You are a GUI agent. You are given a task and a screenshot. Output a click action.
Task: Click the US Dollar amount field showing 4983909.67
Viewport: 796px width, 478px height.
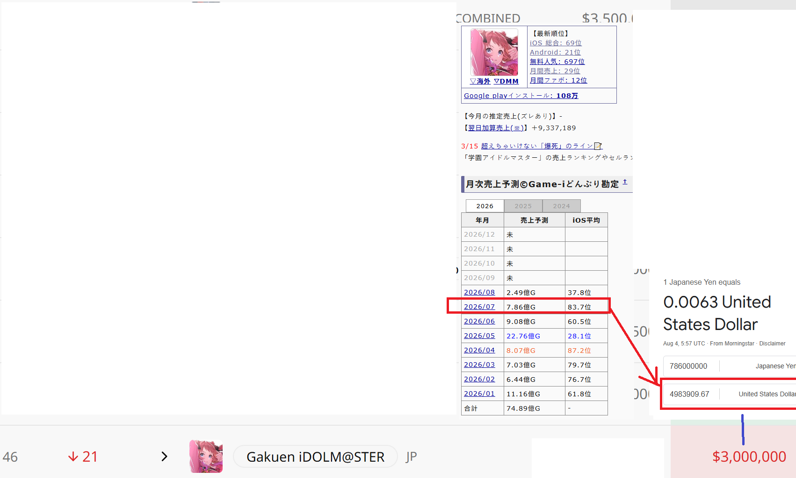pos(691,394)
